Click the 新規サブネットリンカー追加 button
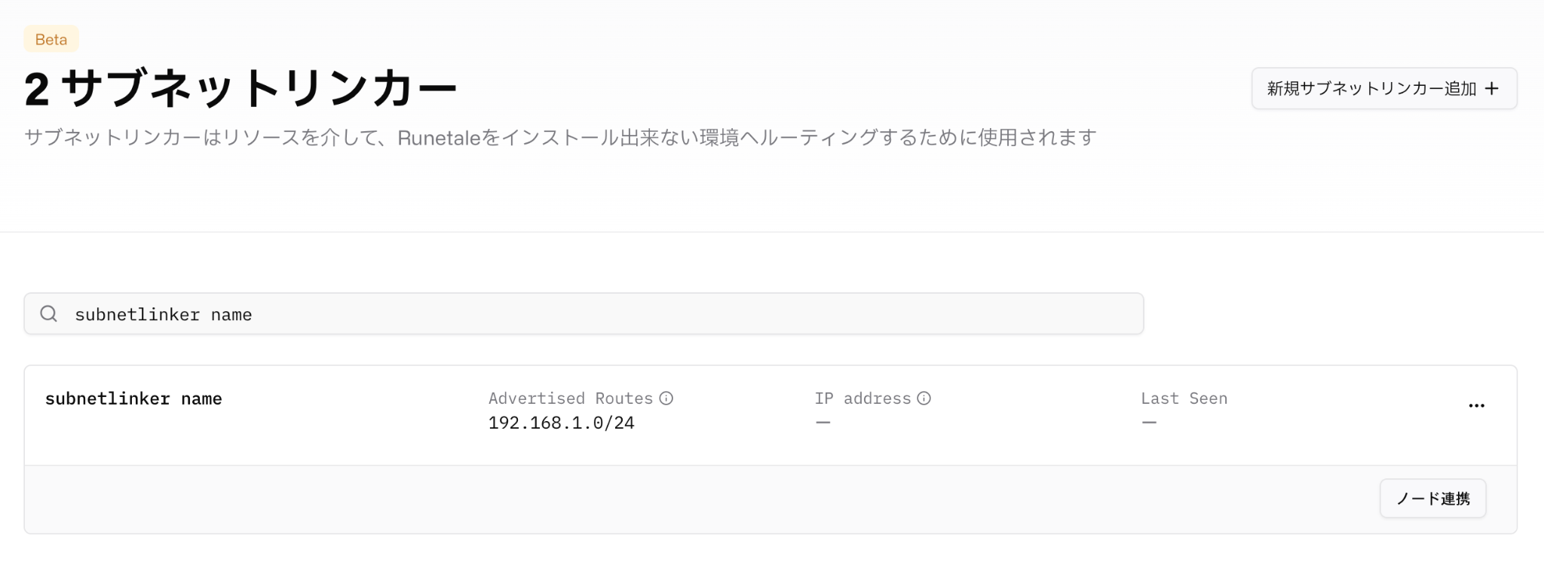The width and height of the screenshot is (1544, 565). [x=1384, y=89]
